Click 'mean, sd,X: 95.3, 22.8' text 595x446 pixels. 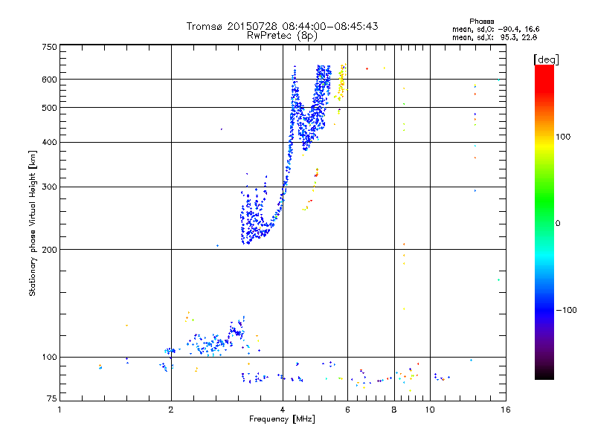click(495, 37)
